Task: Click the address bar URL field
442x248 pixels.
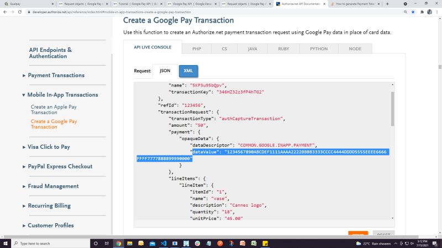Action: coord(214,12)
